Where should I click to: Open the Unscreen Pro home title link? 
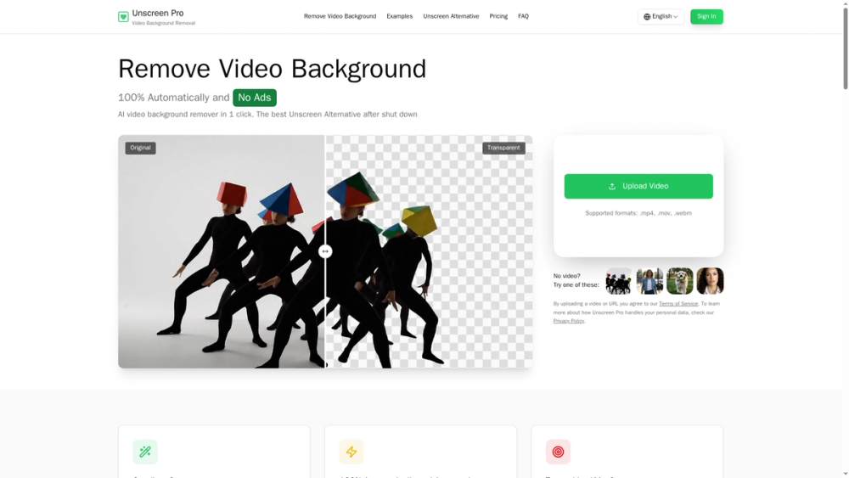coord(158,13)
